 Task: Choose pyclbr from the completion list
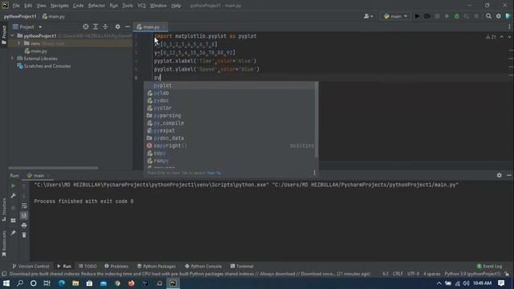click(230, 108)
